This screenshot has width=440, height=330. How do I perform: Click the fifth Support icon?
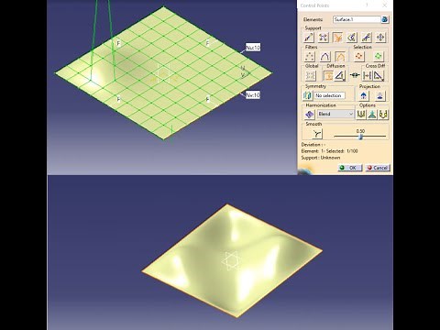(x=366, y=38)
